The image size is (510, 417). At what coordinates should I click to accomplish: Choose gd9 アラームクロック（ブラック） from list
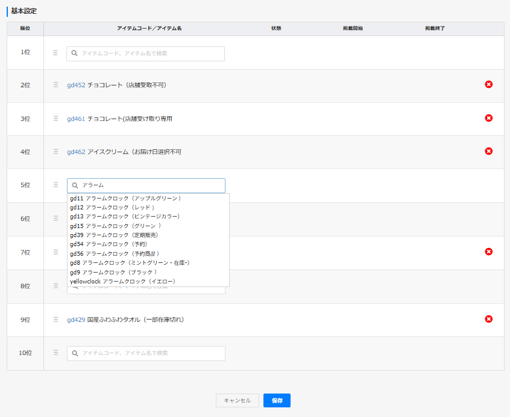113,272
